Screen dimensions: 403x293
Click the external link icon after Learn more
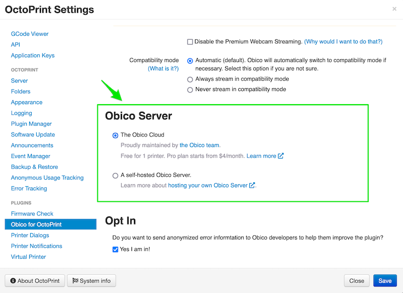(281, 156)
